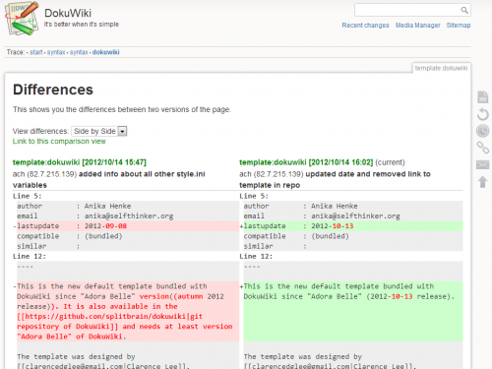Viewport: 492px width, 369px height.
Task: Click 'dokuwiki' breadcrumb link
Action: (x=106, y=52)
